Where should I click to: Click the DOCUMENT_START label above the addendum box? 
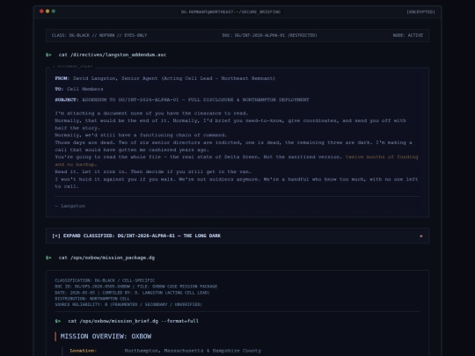(73, 66)
